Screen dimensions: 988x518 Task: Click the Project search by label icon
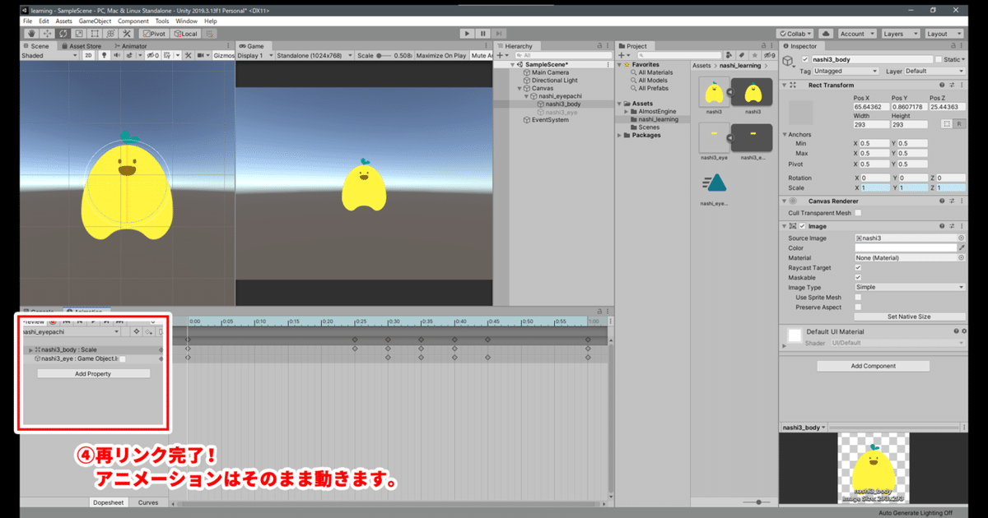point(743,55)
